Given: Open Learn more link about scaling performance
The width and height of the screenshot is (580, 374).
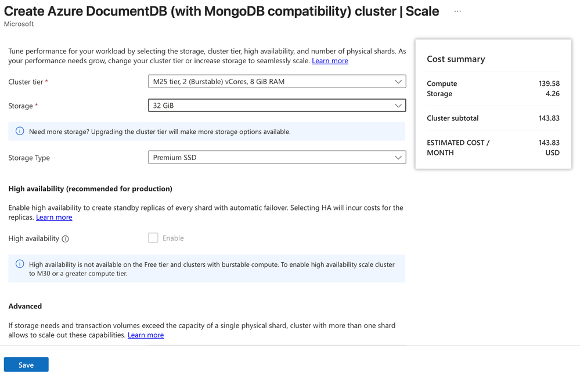Looking at the screenshot, I should click(330, 61).
